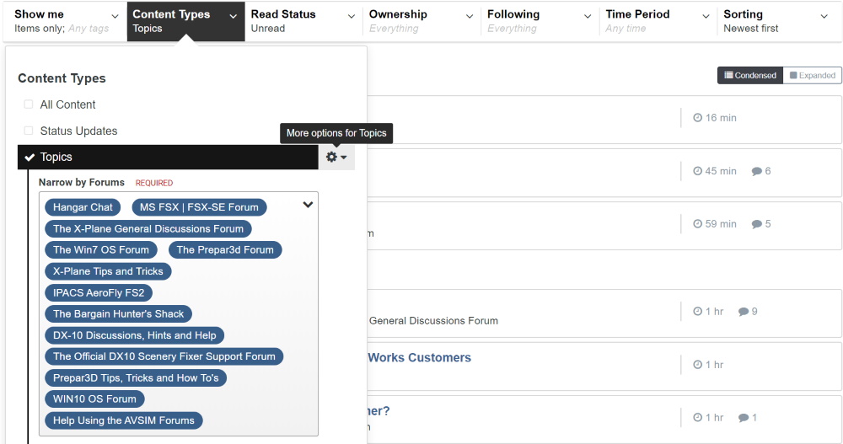Click the clock icon beside 16 min
Viewport: 843px width, 444px height.
pyautogui.click(x=697, y=118)
